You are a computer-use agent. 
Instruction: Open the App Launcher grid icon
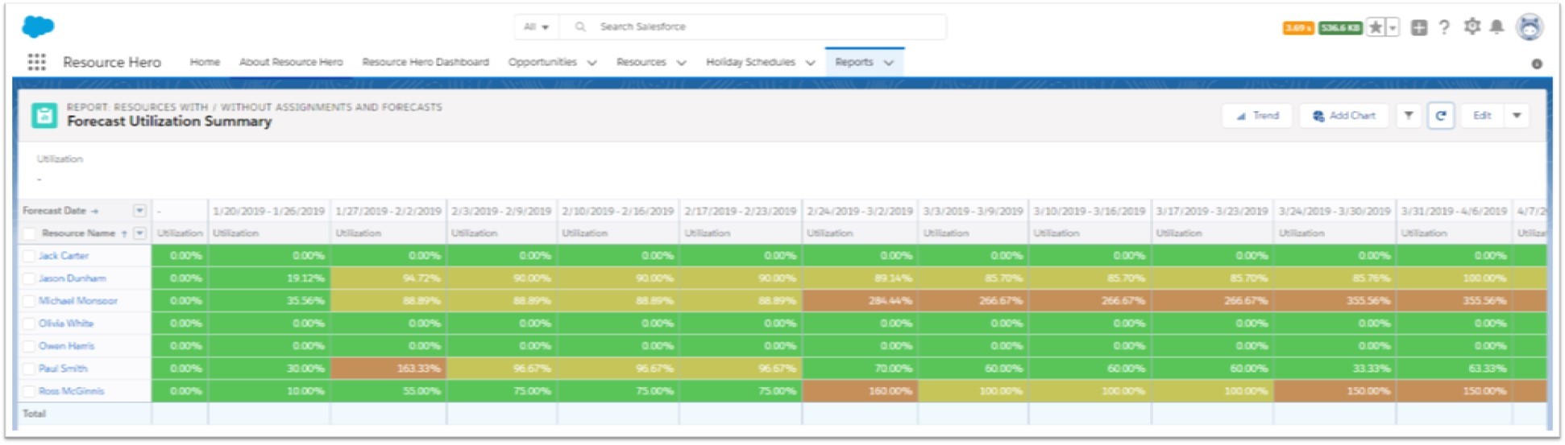click(36, 62)
